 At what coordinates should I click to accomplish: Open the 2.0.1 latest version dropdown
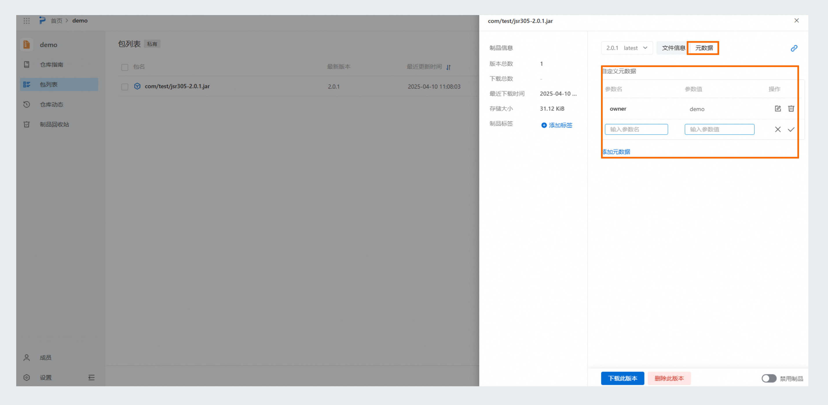[x=627, y=48]
